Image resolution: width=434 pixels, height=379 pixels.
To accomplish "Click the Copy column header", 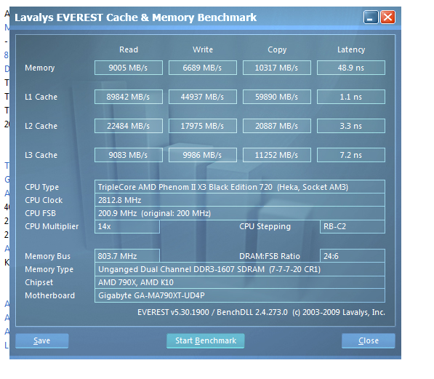I will (x=277, y=50).
